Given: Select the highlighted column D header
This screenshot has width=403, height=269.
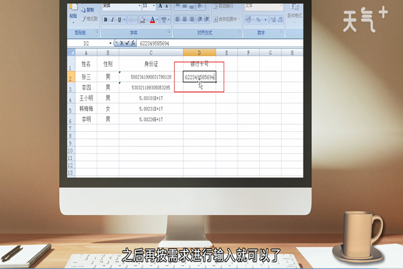Looking at the screenshot, I should click(199, 52).
